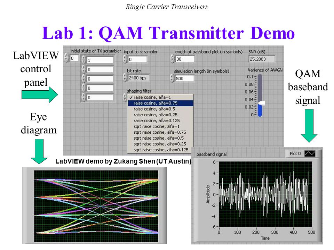This screenshot has height=250, width=334.
Task: Click the second scrambler state field
Action: tap(100, 69)
